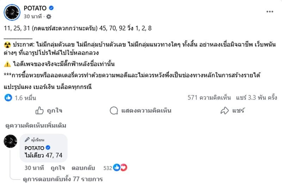
Task: Click the post privacy gear icon
Action: (x=49, y=16)
